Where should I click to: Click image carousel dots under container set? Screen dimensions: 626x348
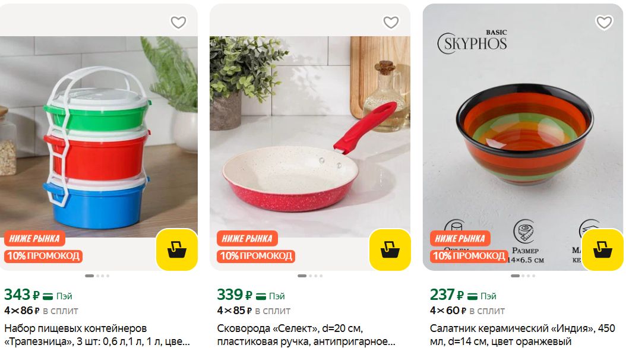(x=97, y=276)
